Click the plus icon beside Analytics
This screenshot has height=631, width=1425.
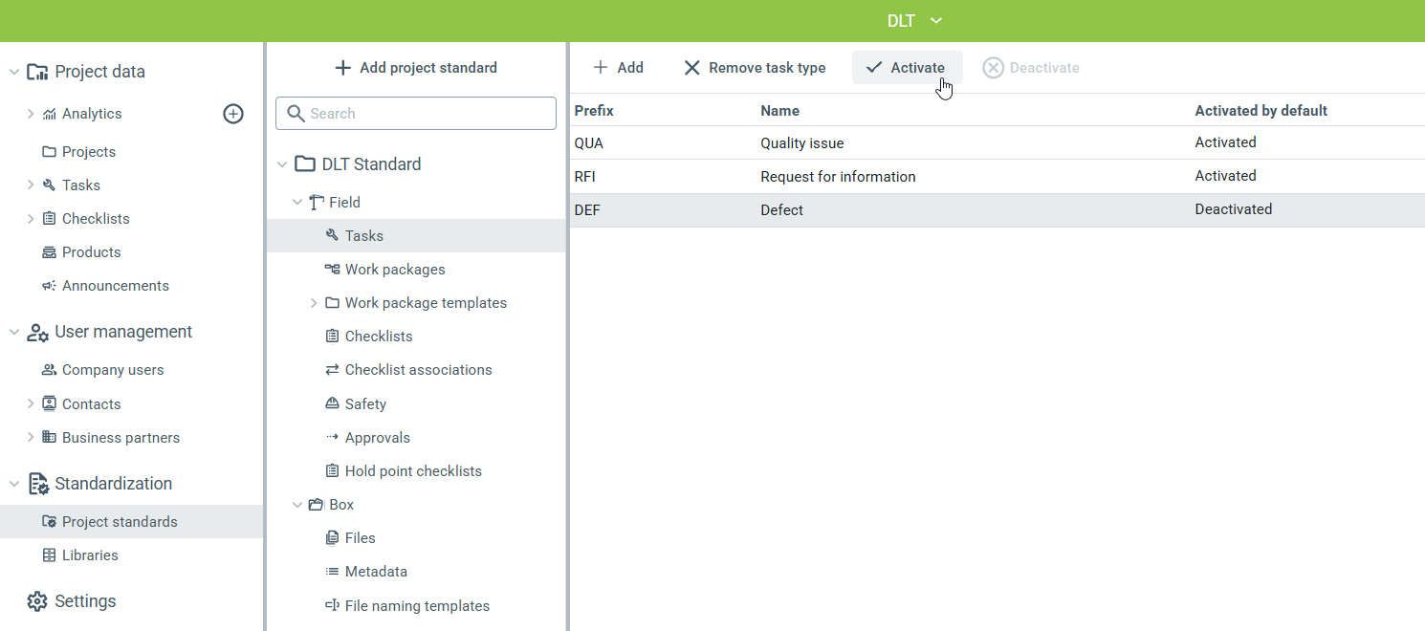233,114
